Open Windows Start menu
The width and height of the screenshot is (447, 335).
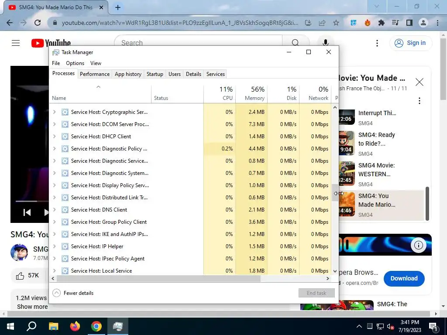click(x=10, y=326)
